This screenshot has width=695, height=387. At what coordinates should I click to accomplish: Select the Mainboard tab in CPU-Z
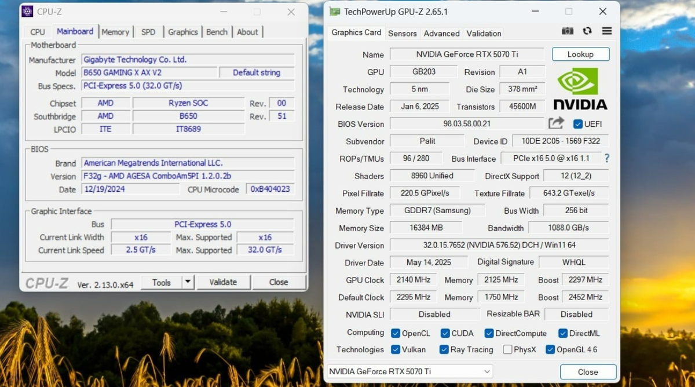tap(75, 31)
